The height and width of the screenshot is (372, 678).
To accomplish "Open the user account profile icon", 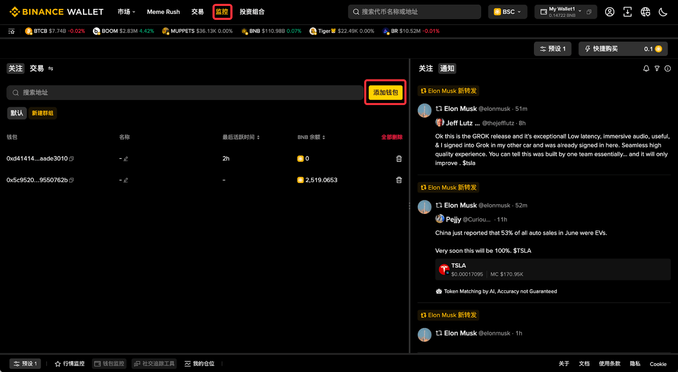I will 610,12.
